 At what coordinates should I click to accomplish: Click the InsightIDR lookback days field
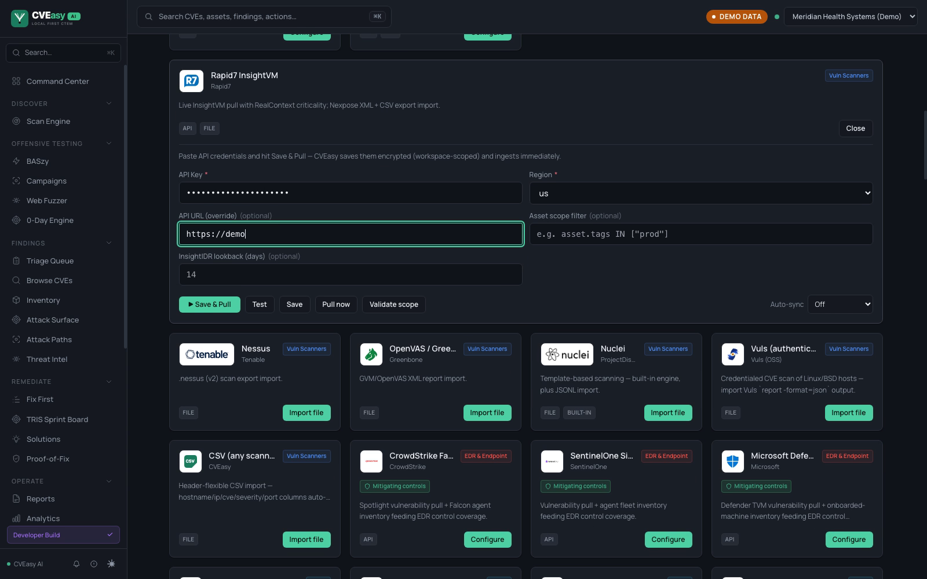pos(351,274)
